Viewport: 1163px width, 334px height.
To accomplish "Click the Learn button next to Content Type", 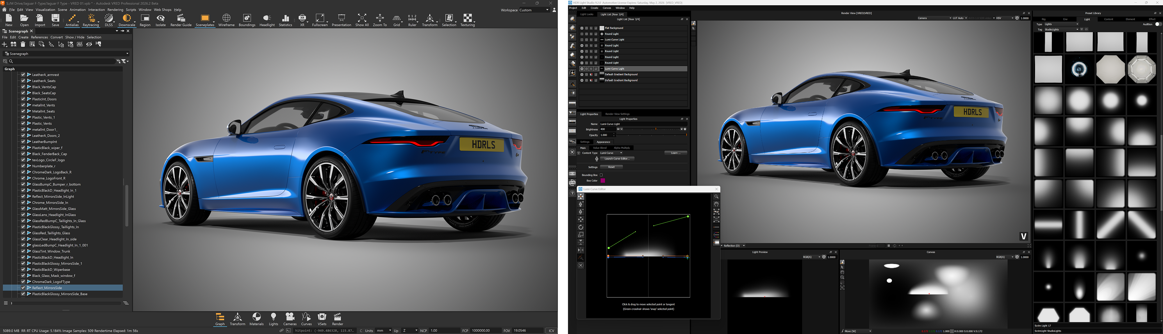I will (x=675, y=153).
